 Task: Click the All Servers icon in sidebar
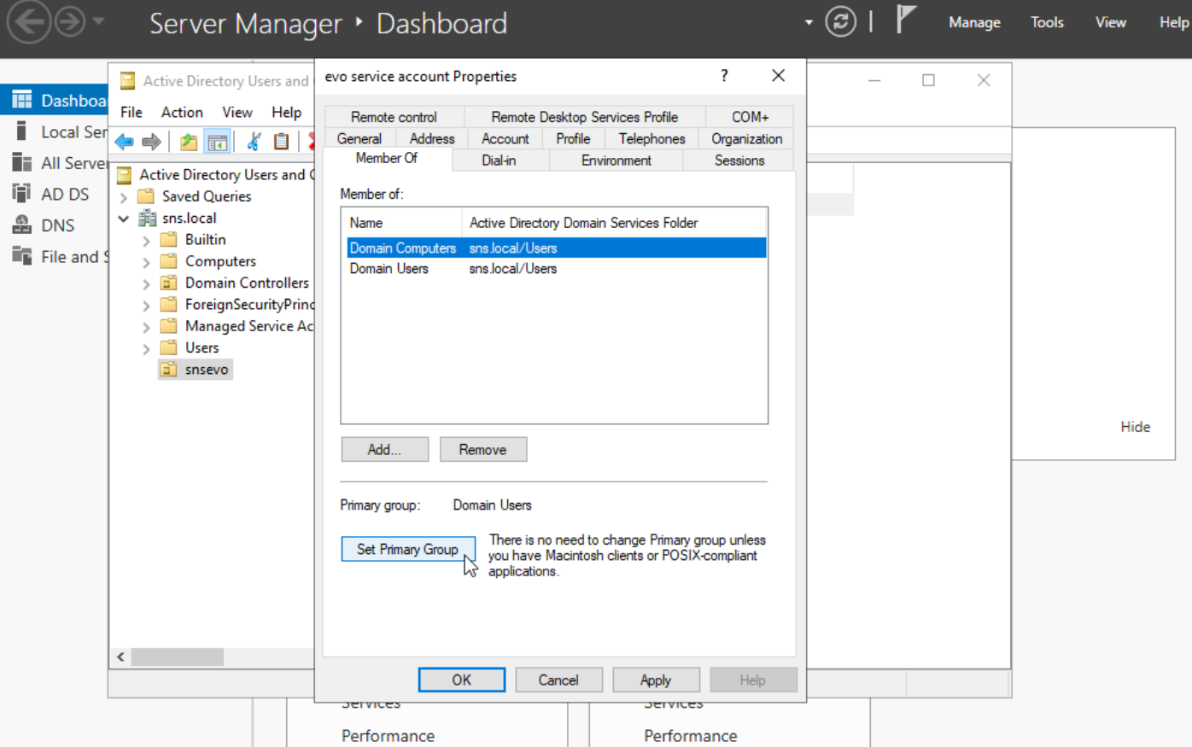point(22,162)
